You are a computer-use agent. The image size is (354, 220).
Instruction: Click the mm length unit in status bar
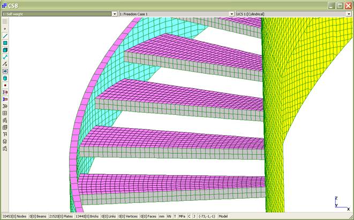click(161, 216)
